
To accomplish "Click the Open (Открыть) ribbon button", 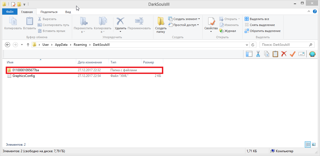I will click(x=230, y=19).
